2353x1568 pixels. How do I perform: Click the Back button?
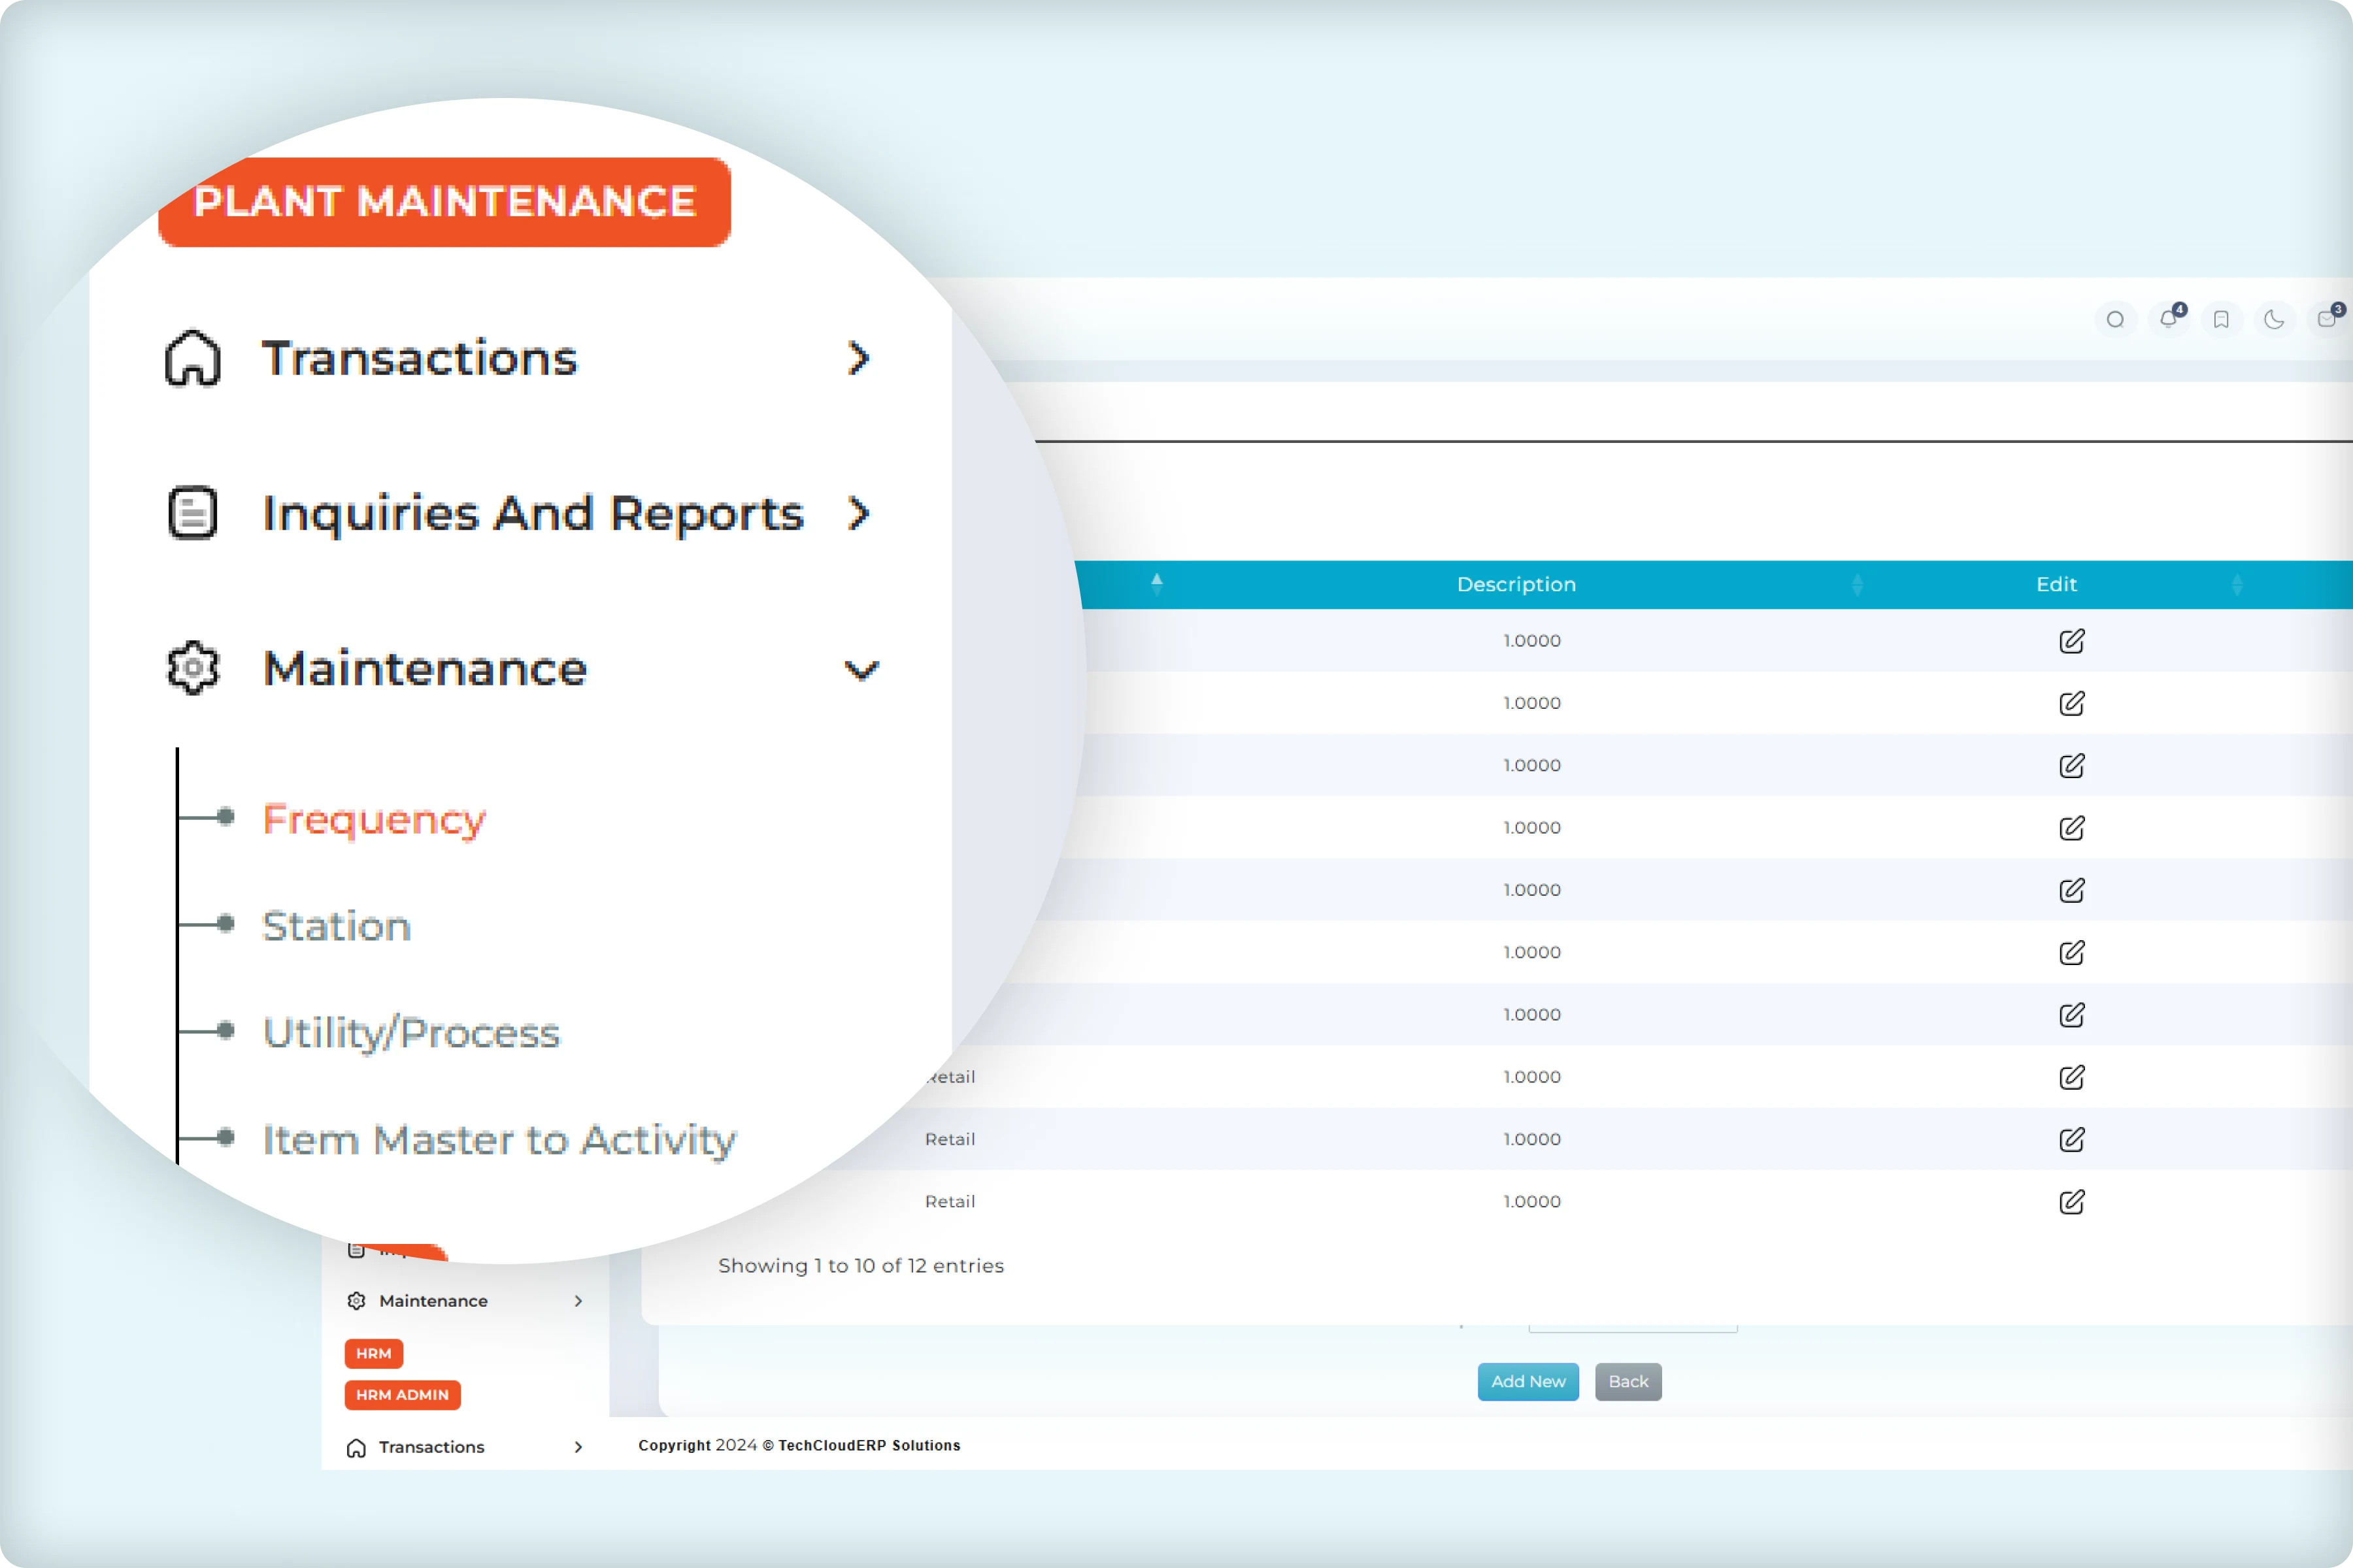pyautogui.click(x=1627, y=1381)
